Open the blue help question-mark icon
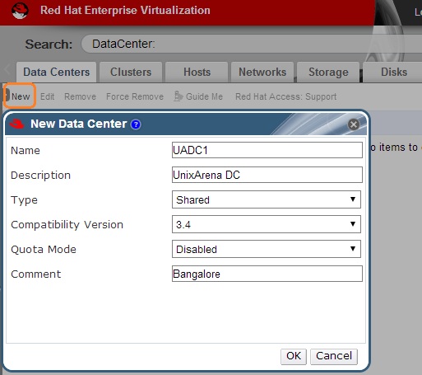The width and height of the screenshot is (422, 375). tap(136, 124)
